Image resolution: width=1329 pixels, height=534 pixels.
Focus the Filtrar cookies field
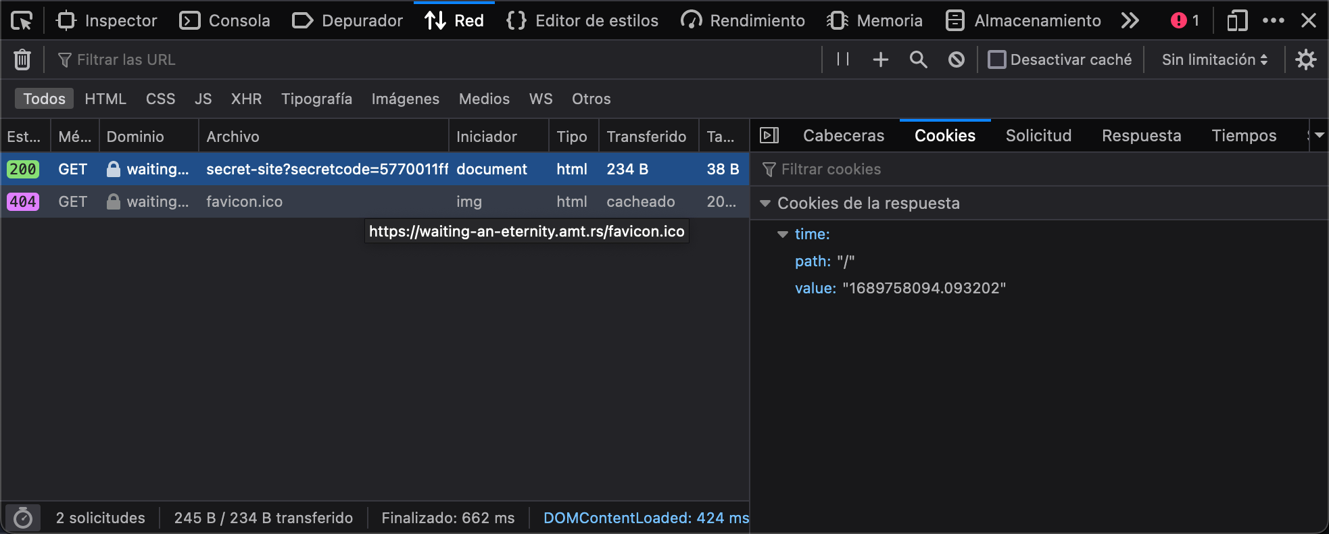click(1040, 169)
